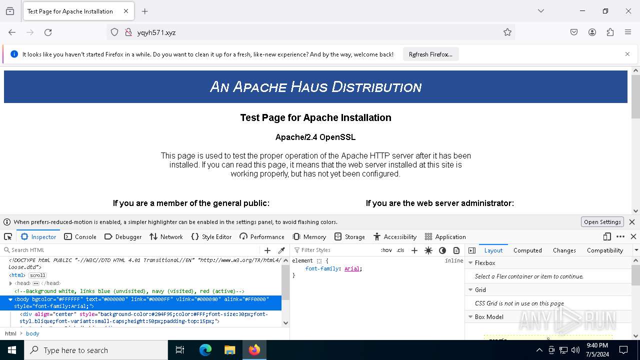640x360 pixels.
Task: Open the Debugger panel
Action: pyautogui.click(x=123, y=236)
